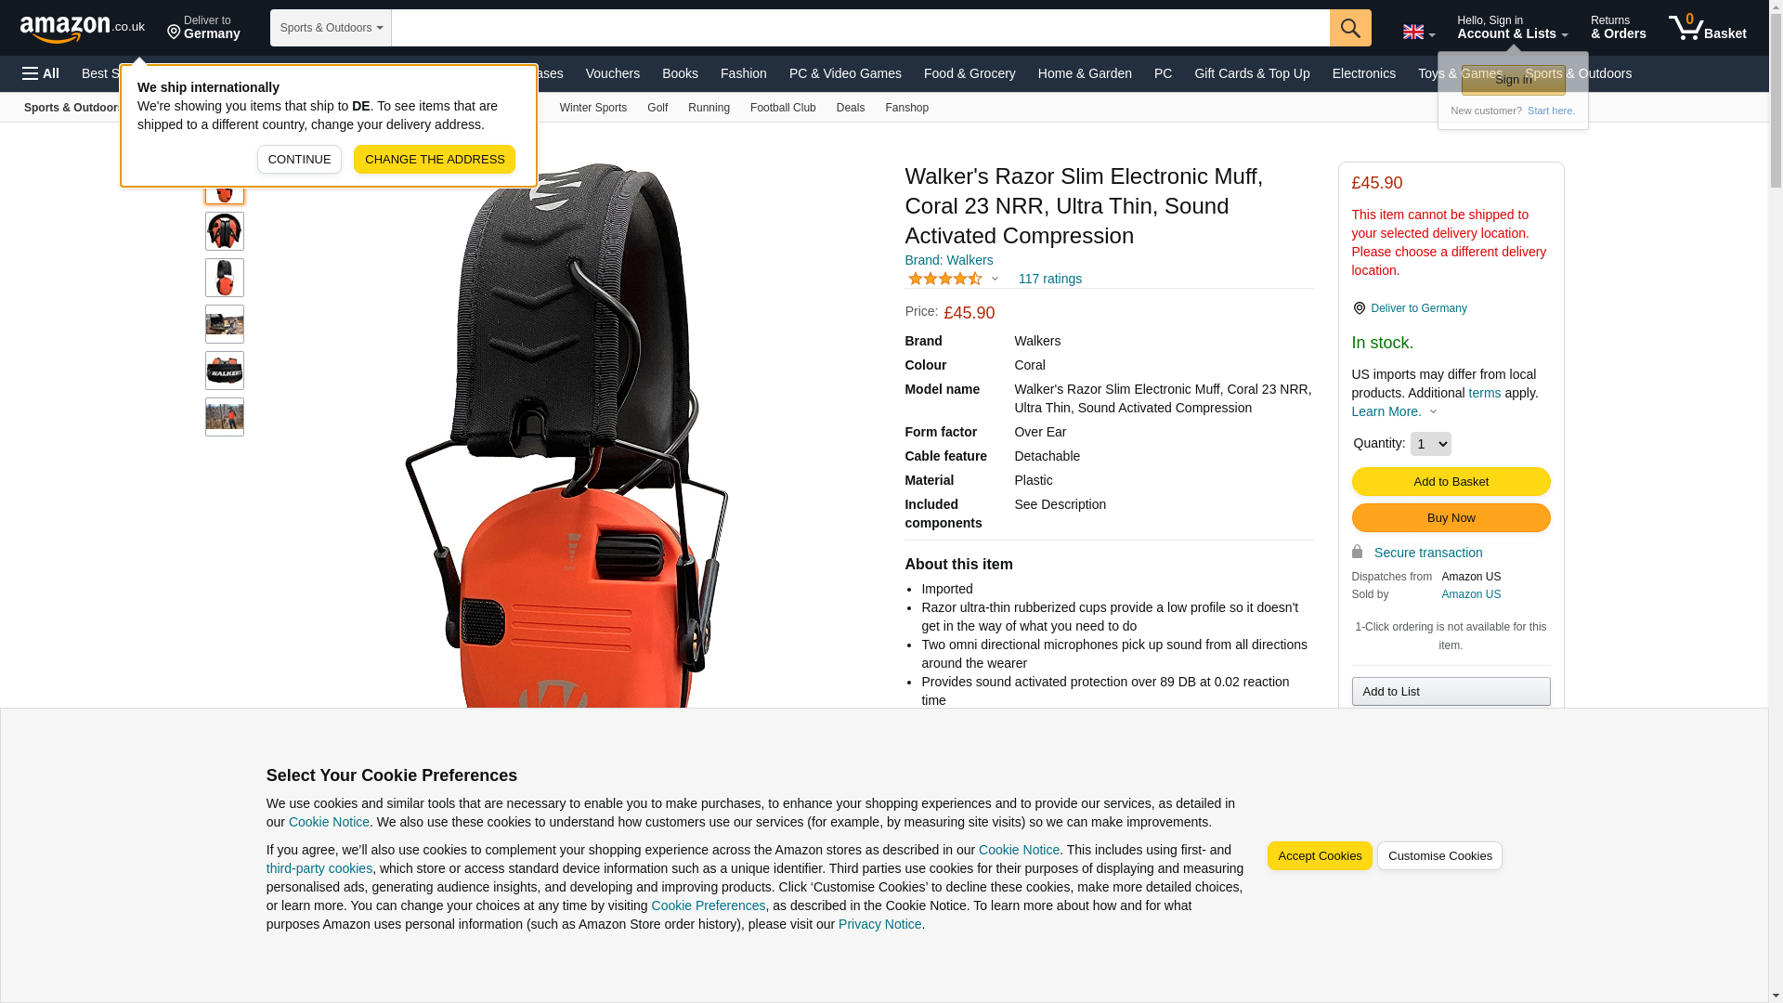Open the All hamburger menu
Image resolution: width=1783 pixels, height=1003 pixels.
41,73
